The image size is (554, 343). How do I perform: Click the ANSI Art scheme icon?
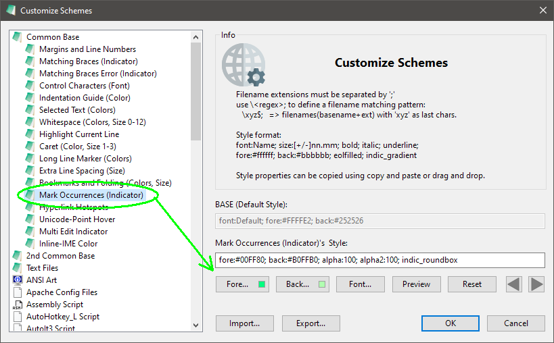pyautogui.click(x=18, y=280)
